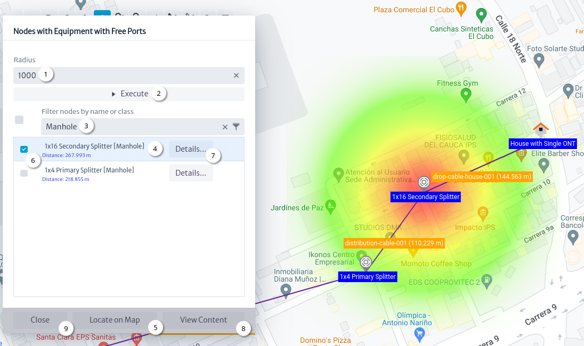
Task: Click the Fitness Gym map pin
Action: coord(466,96)
